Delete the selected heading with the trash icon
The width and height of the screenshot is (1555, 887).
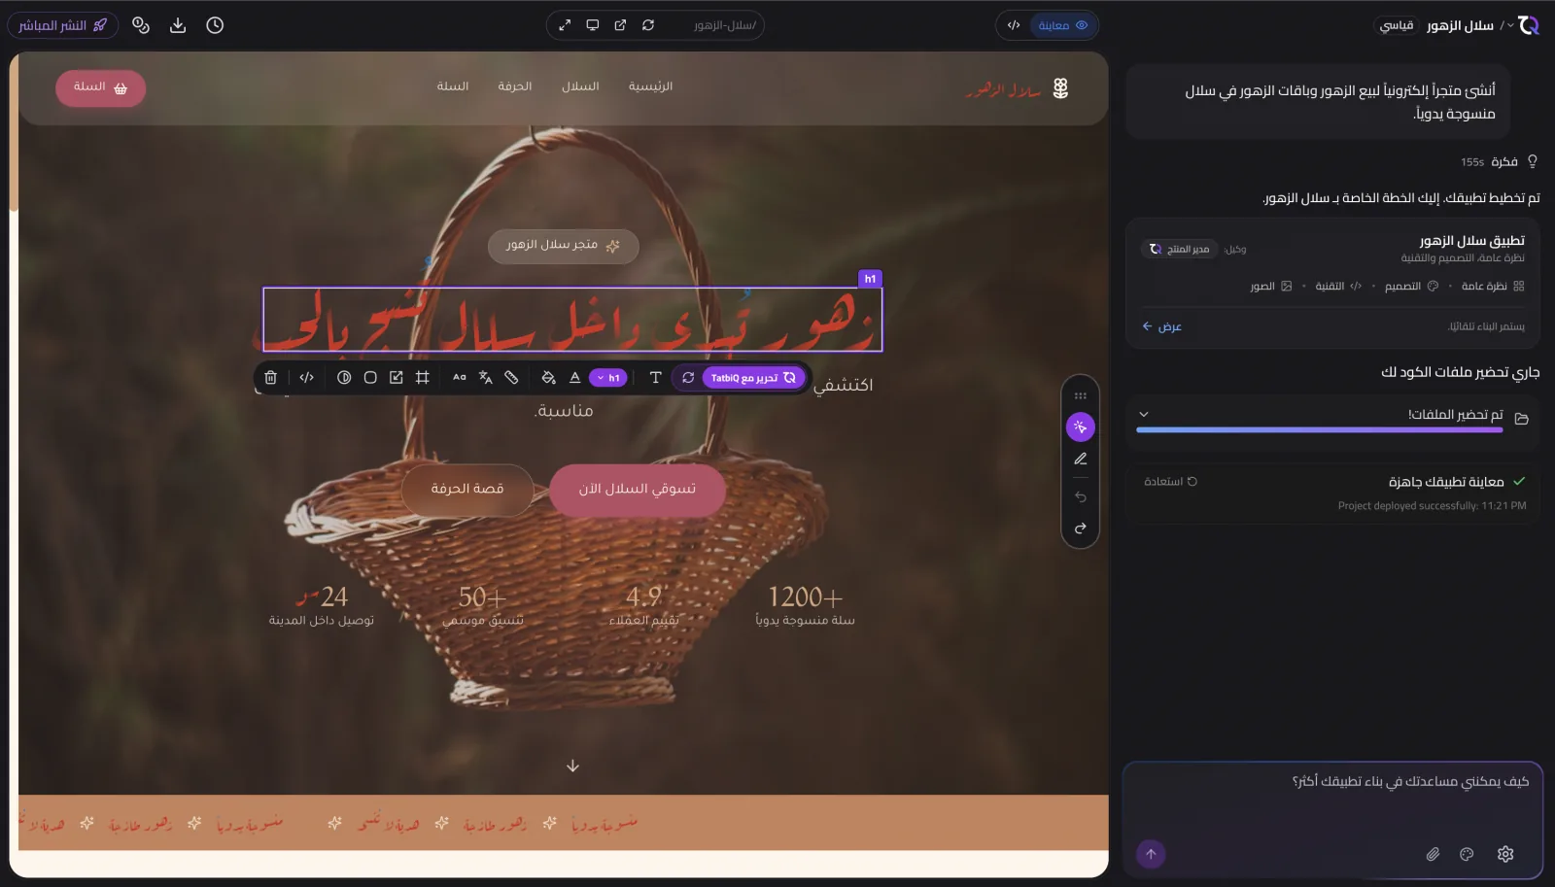(271, 378)
